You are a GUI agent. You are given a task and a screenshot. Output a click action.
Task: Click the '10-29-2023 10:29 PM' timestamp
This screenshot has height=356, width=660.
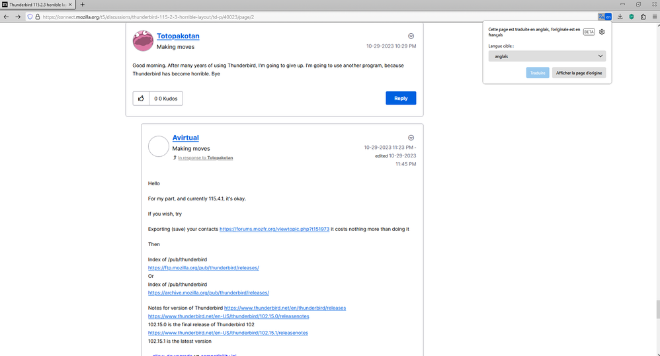pyautogui.click(x=391, y=46)
